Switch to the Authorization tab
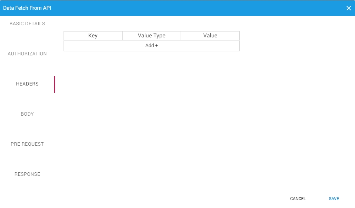This screenshot has width=355, height=208. [x=27, y=54]
